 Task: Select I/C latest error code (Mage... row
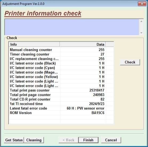tap(61, 72)
